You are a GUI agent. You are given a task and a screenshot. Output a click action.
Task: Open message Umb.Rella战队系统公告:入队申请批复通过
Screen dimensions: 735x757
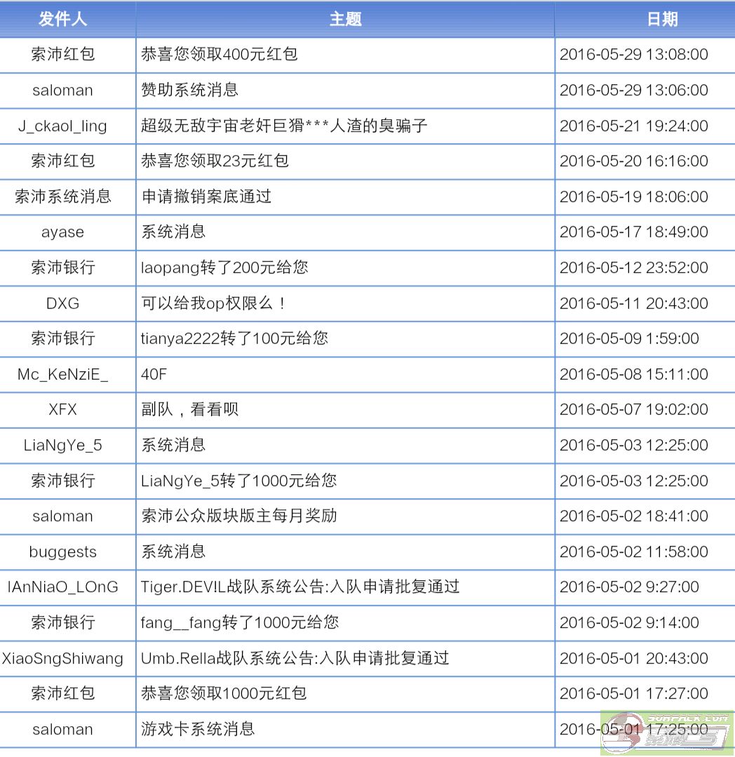295,659
